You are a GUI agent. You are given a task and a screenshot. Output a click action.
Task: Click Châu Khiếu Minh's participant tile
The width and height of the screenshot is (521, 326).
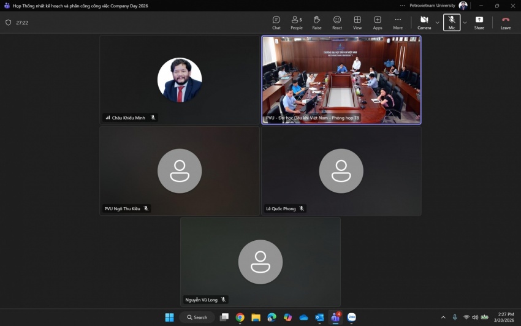coord(179,80)
